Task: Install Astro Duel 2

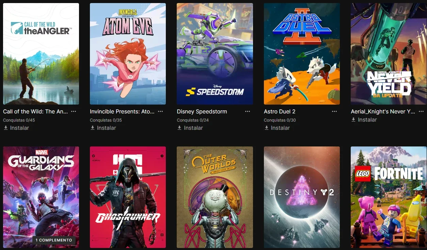Action: [x=277, y=128]
